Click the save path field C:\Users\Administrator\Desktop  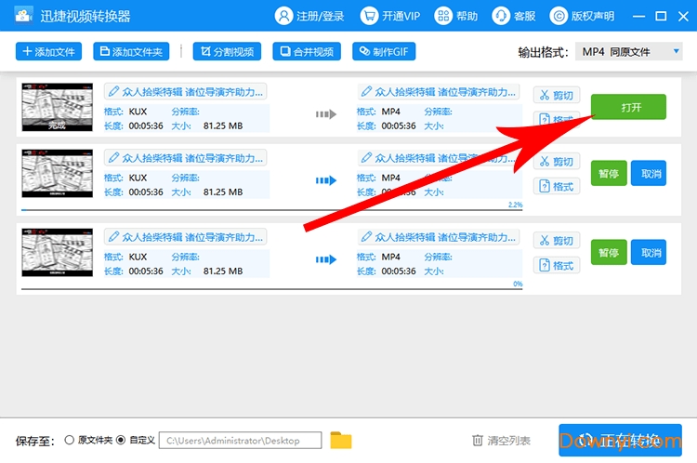240,441
